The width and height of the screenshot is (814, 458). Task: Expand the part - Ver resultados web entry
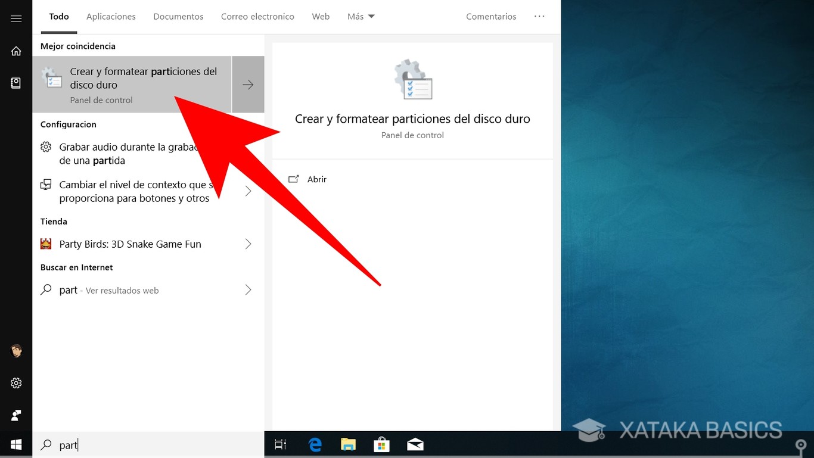pyautogui.click(x=248, y=290)
